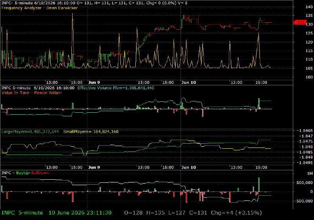Click the C=131 status bar value
The image size is (314, 220).
coord(198,213)
